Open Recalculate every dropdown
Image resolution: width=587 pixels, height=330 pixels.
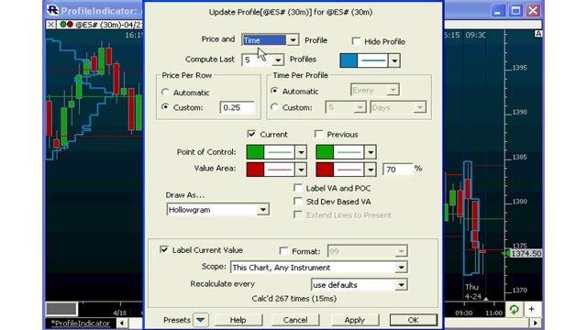tap(401, 285)
